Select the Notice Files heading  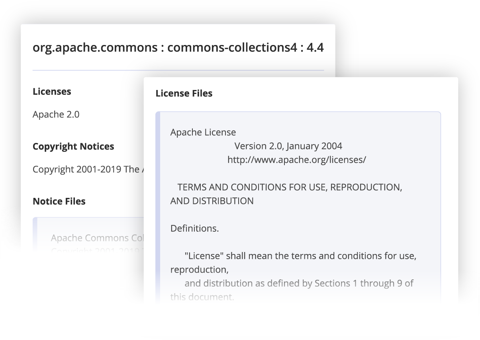point(59,201)
